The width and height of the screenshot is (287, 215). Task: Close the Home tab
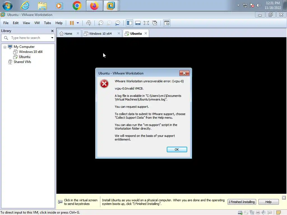(x=78, y=34)
